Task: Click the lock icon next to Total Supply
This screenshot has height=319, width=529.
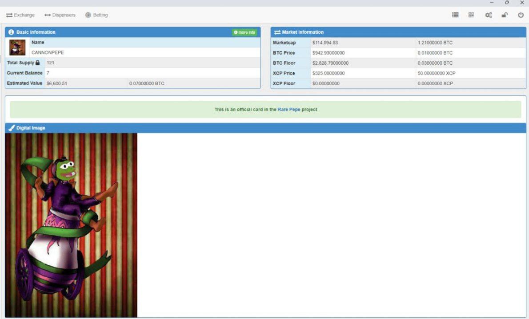Action: coord(37,63)
